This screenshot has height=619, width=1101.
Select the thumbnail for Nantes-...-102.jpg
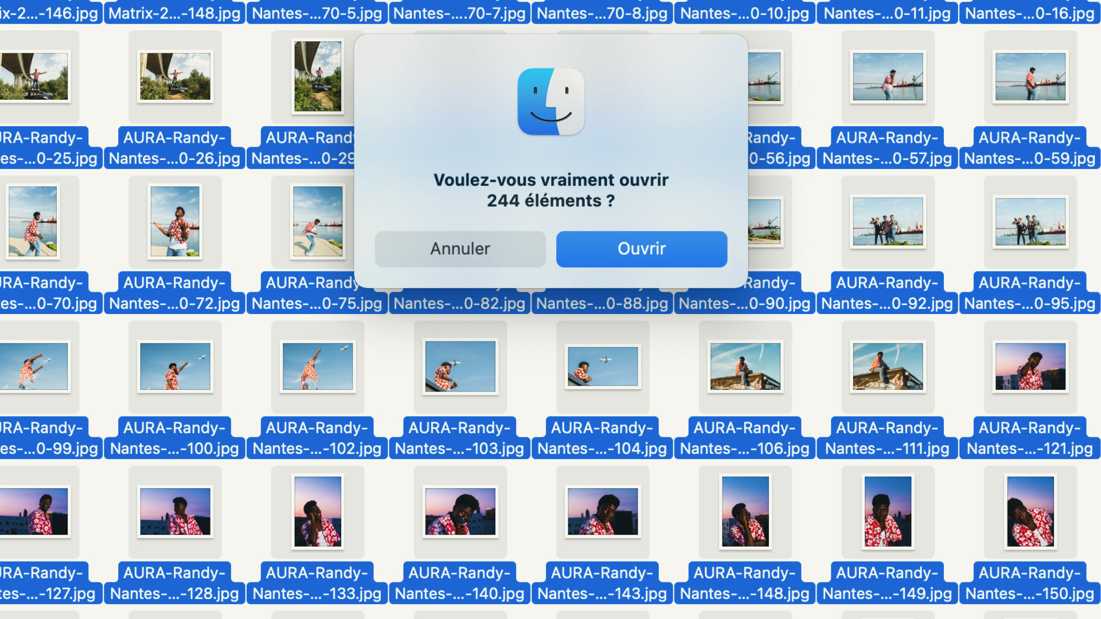pyautogui.click(x=318, y=366)
